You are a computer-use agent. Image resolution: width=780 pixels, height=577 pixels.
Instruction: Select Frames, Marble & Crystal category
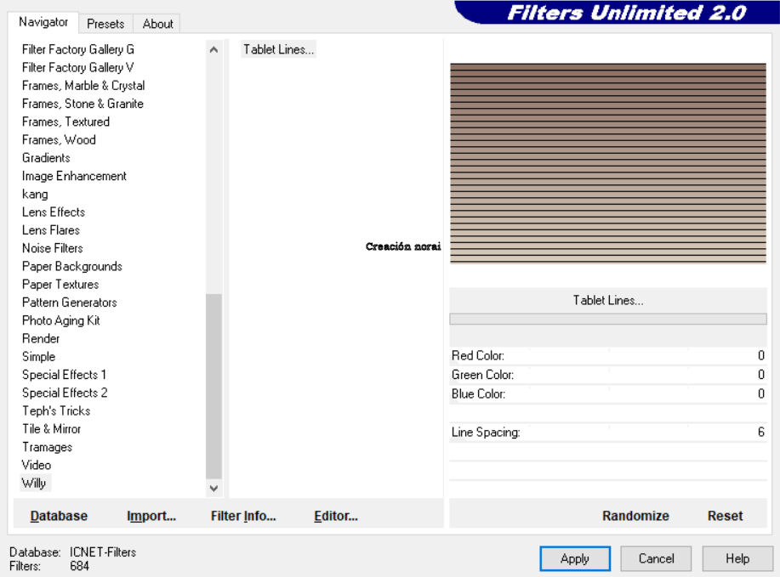pos(83,86)
